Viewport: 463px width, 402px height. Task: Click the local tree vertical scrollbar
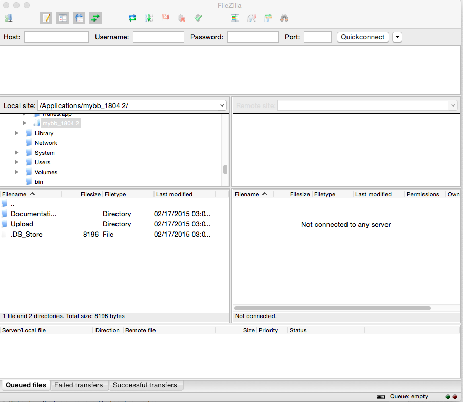225,170
